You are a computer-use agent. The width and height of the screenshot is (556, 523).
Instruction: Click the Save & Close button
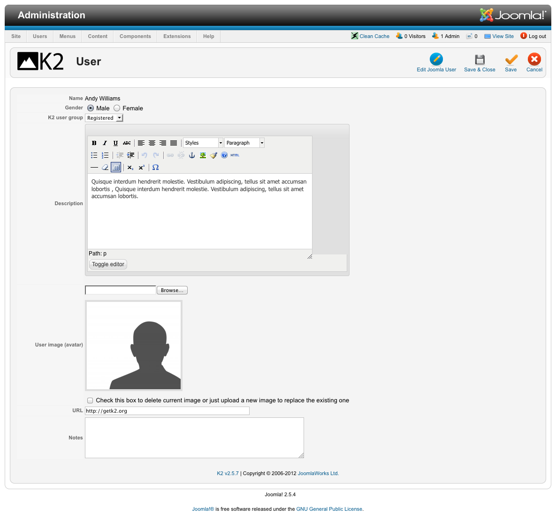tap(480, 63)
